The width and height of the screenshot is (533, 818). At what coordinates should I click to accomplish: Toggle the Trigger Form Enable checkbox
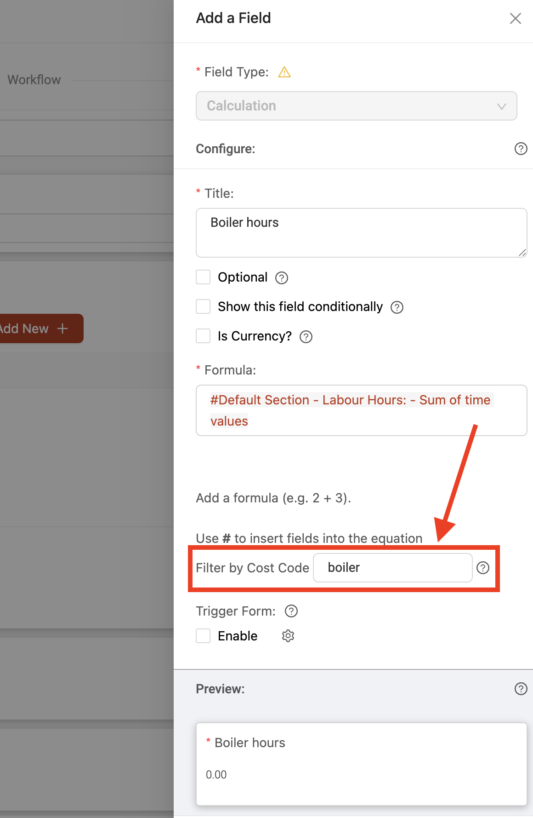pos(203,636)
